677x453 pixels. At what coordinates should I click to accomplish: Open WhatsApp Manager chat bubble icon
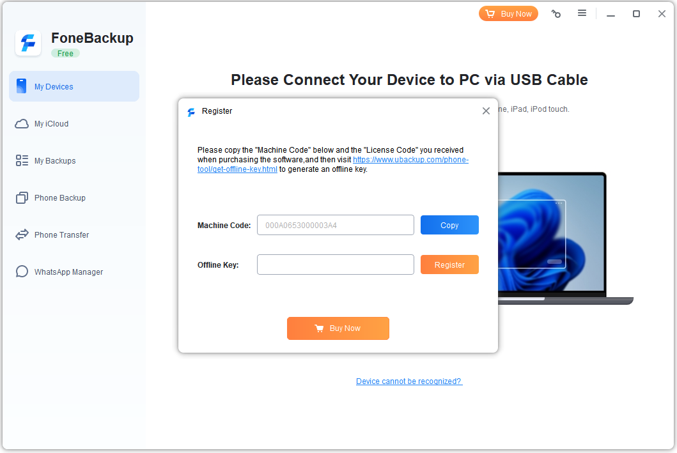(x=22, y=272)
